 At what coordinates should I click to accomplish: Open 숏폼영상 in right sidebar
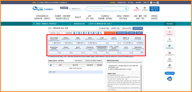(170, 60)
